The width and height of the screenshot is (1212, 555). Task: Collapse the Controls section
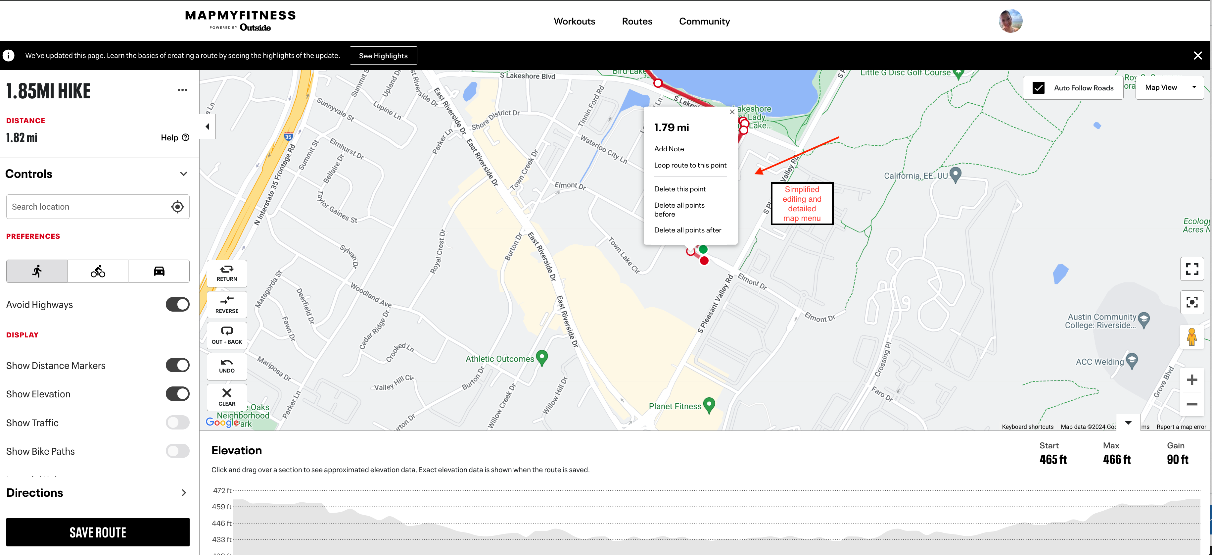[x=183, y=174]
